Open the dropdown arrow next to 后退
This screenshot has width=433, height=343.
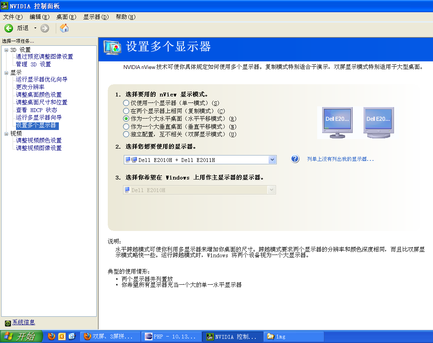(x=35, y=28)
